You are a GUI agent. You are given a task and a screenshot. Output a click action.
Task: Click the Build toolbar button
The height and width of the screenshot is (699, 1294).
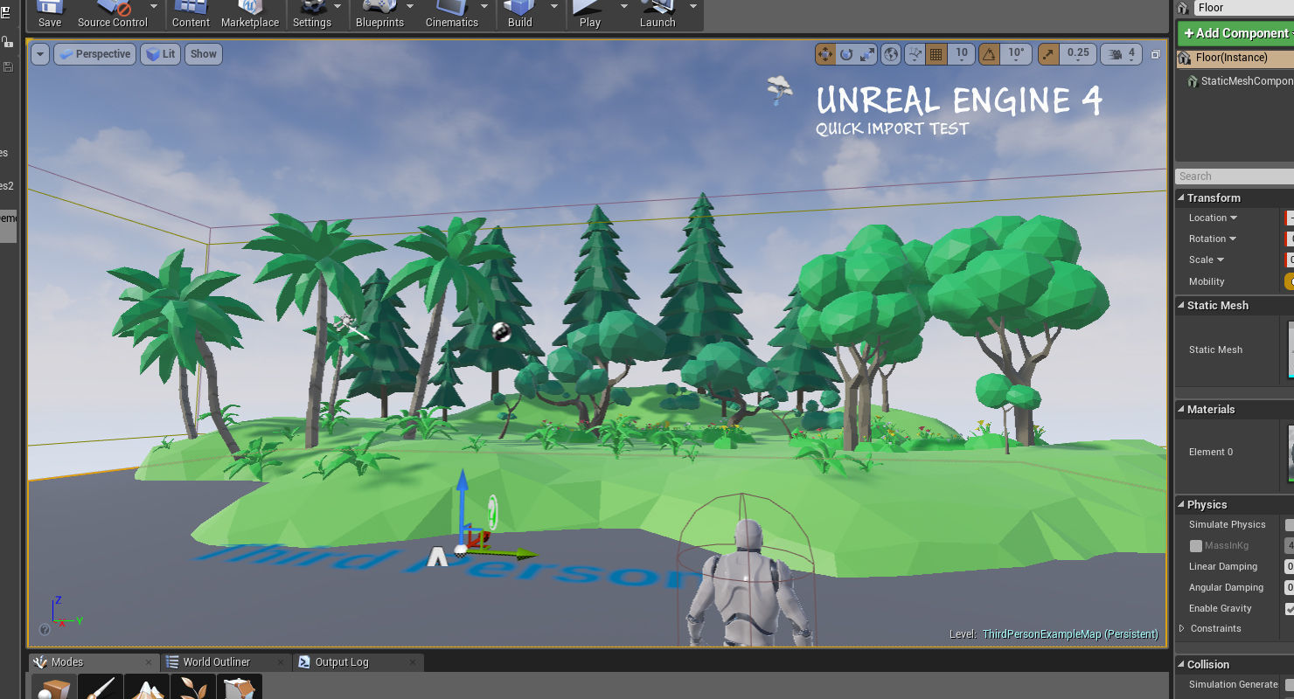coord(520,15)
